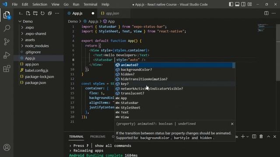Image resolution: width=280 pixels, height=157 pixels.
Task: Collapse all folders in Explorer
Action: [x=50, y=14]
